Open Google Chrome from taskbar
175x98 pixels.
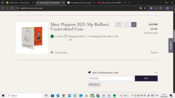coord(64,96)
